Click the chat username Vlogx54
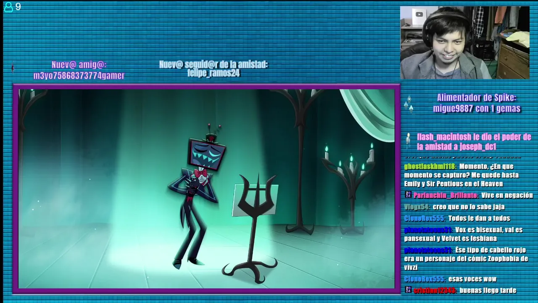 417,207
